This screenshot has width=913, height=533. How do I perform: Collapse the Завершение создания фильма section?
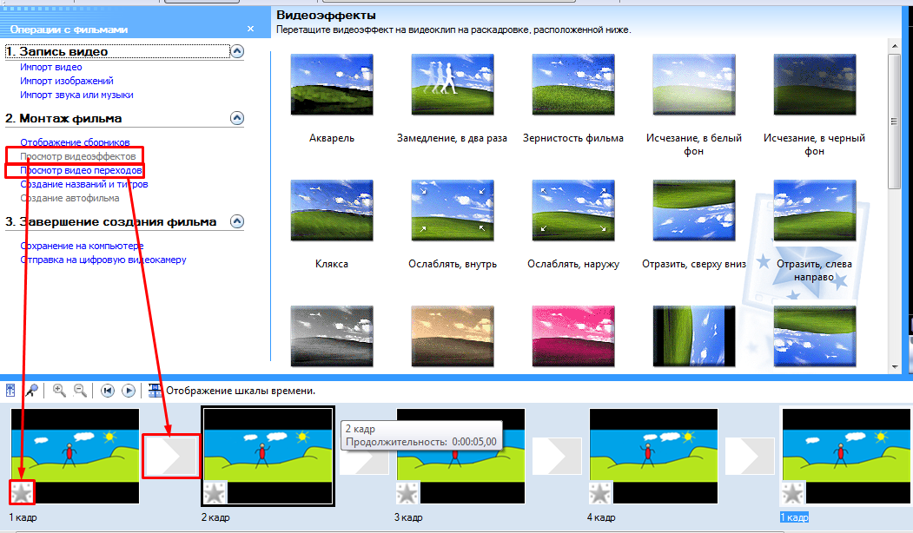point(236,222)
